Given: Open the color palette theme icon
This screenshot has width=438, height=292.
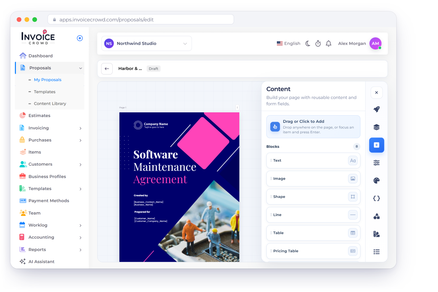Looking at the screenshot, I should [376, 180].
